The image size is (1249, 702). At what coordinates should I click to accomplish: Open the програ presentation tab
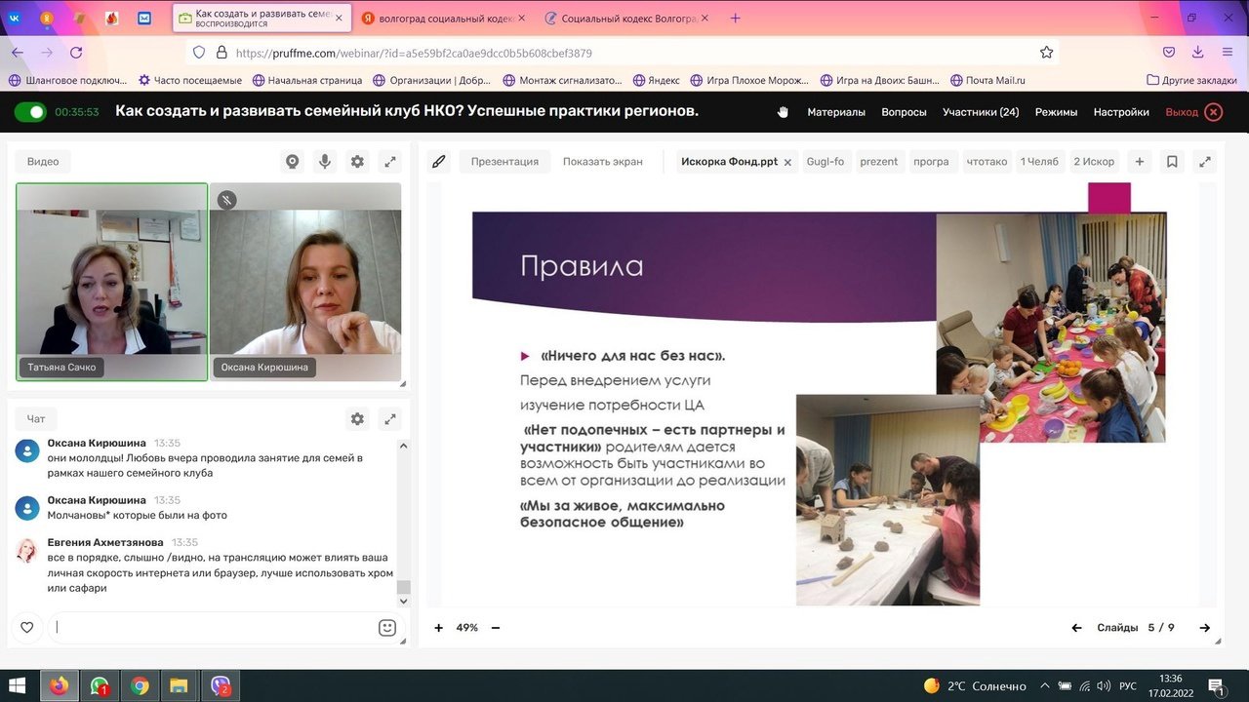coord(931,162)
